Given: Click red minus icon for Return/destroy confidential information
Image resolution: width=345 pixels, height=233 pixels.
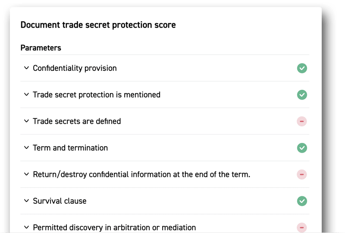Looking at the screenshot, I should [x=302, y=174].
